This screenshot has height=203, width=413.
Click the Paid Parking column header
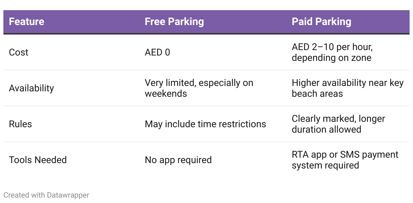click(322, 22)
